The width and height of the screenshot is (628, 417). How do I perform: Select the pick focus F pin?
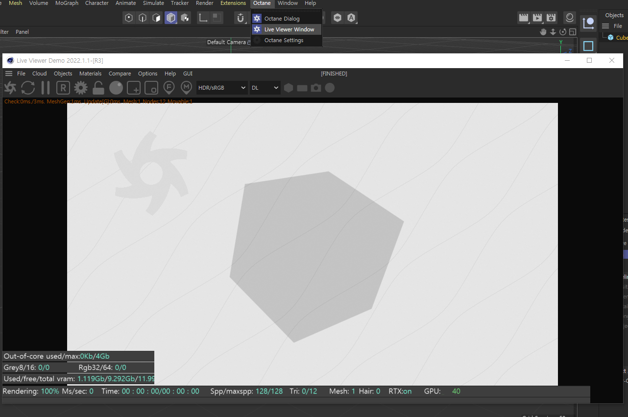pyautogui.click(x=169, y=88)
